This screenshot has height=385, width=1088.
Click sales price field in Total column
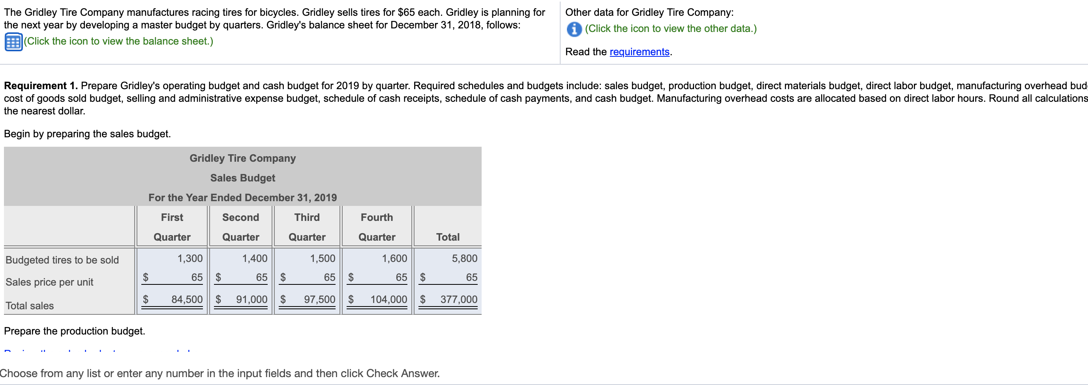[448, 277]
